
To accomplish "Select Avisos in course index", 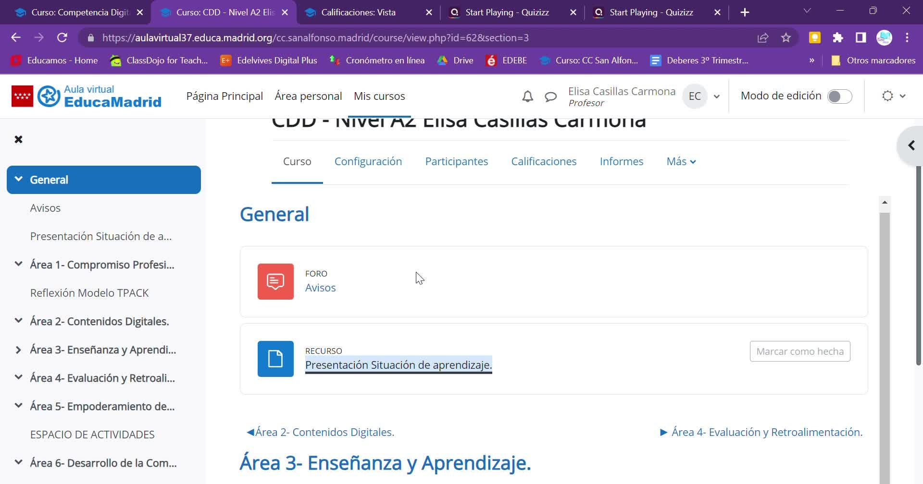I will (x=45, y=208).
